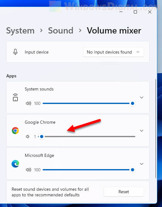Click the Microsoft Edge app icon
The image size is (162, 207).
pyautogui.click(x=15, y=164)
